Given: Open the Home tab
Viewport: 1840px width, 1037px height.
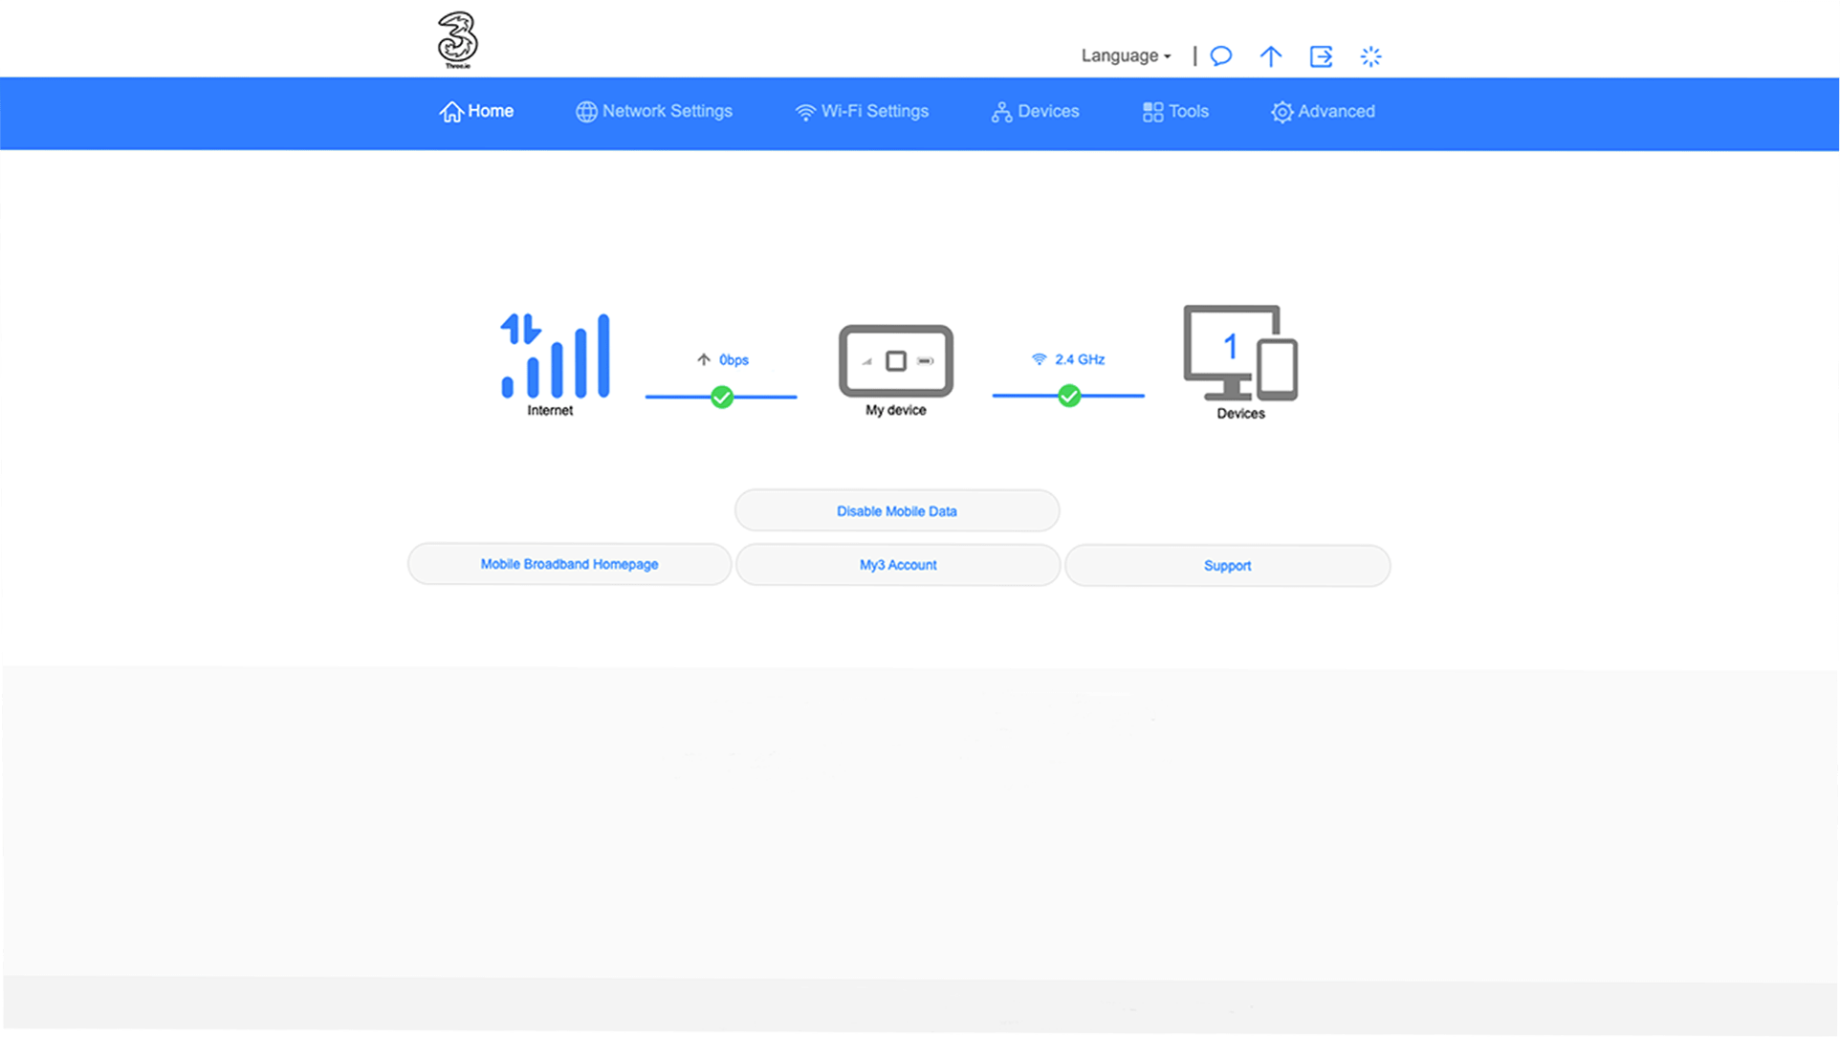Looking at the screenshot, I should (476, 112).
